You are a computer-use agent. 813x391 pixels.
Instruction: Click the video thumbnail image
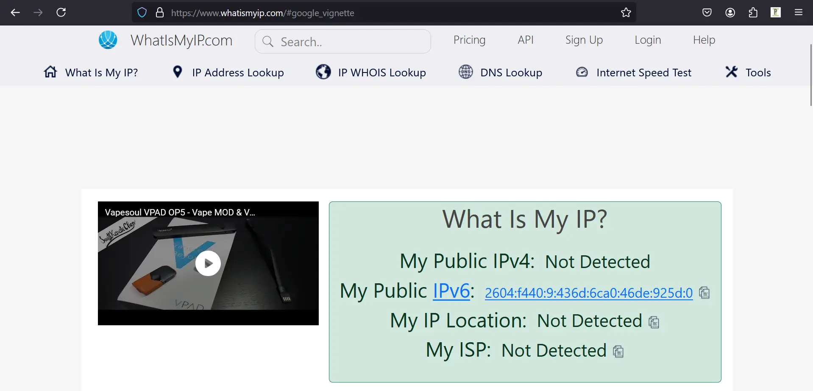pos(208,263)
